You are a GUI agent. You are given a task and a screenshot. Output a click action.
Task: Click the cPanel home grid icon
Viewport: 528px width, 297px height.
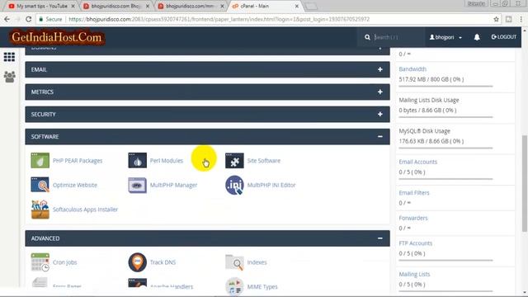point(9,57)
